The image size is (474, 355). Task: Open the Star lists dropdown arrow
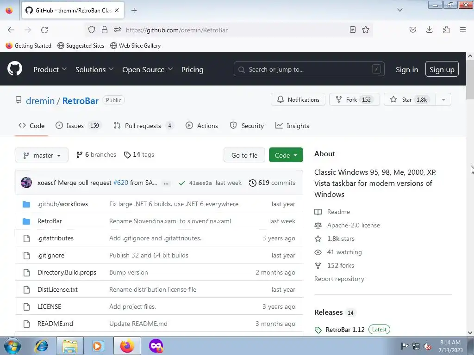(x=443, y=100)
